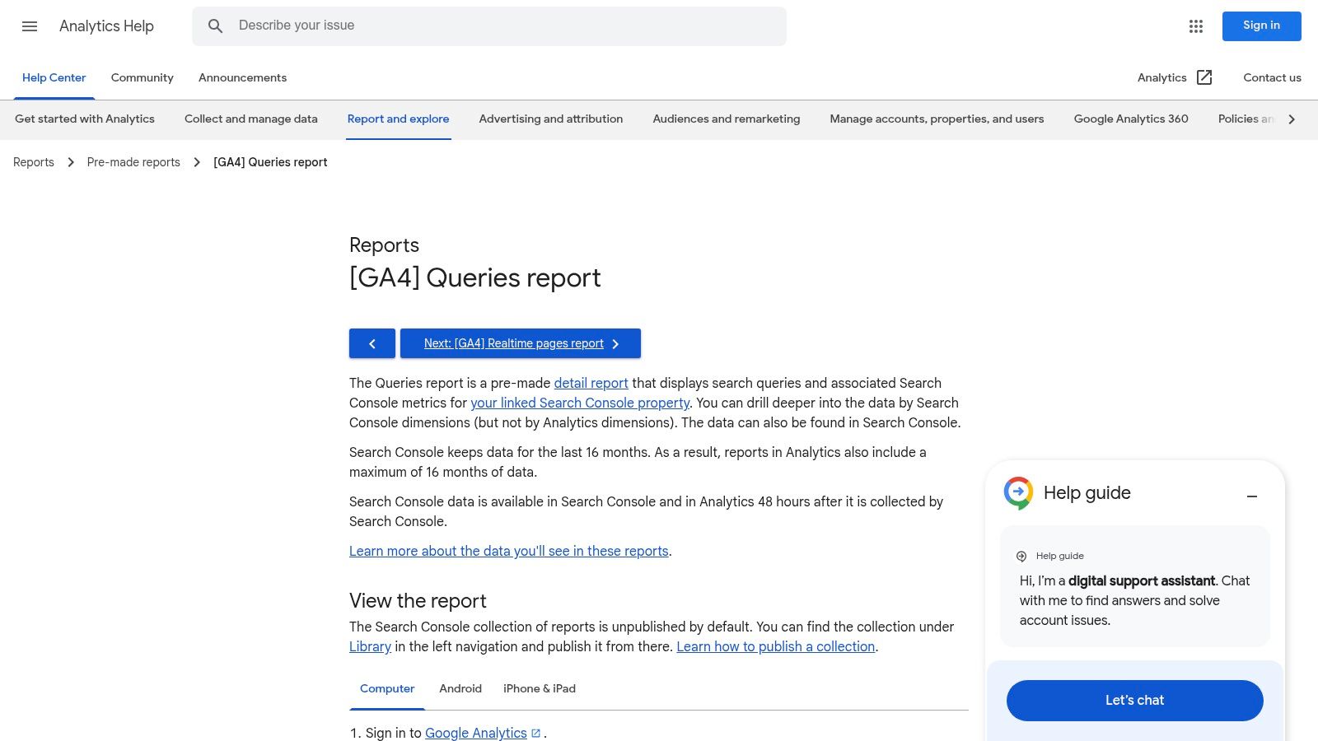Viewport: 1318px width, 741px height.
Task: Select the iPhone & iPad instructions tab
Action: click(540, 688)
